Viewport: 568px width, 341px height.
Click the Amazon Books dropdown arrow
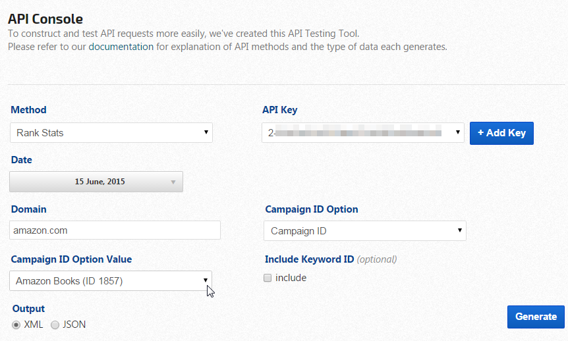206,280
